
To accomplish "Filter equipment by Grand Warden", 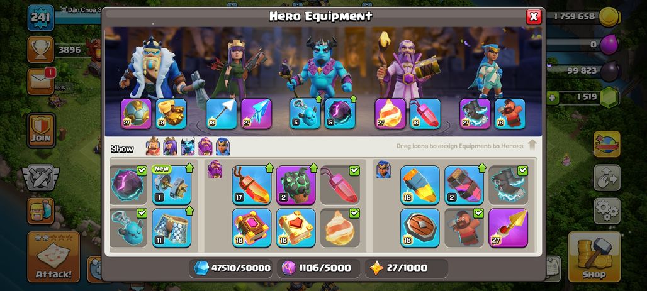I will 205,146.
